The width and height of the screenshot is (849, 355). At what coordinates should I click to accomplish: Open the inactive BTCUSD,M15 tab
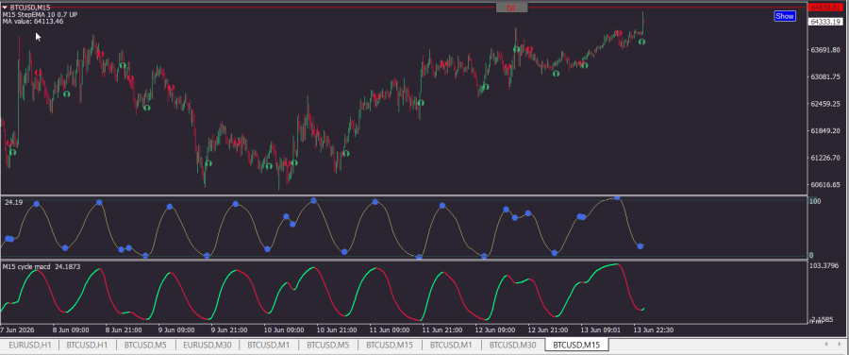click(x=390, y=345)
